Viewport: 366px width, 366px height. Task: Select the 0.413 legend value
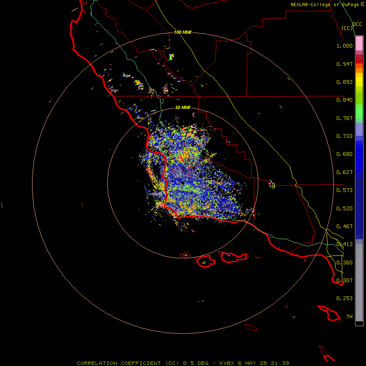(344, 244)
